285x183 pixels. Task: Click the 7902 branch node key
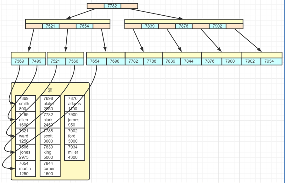coord(218,26)
